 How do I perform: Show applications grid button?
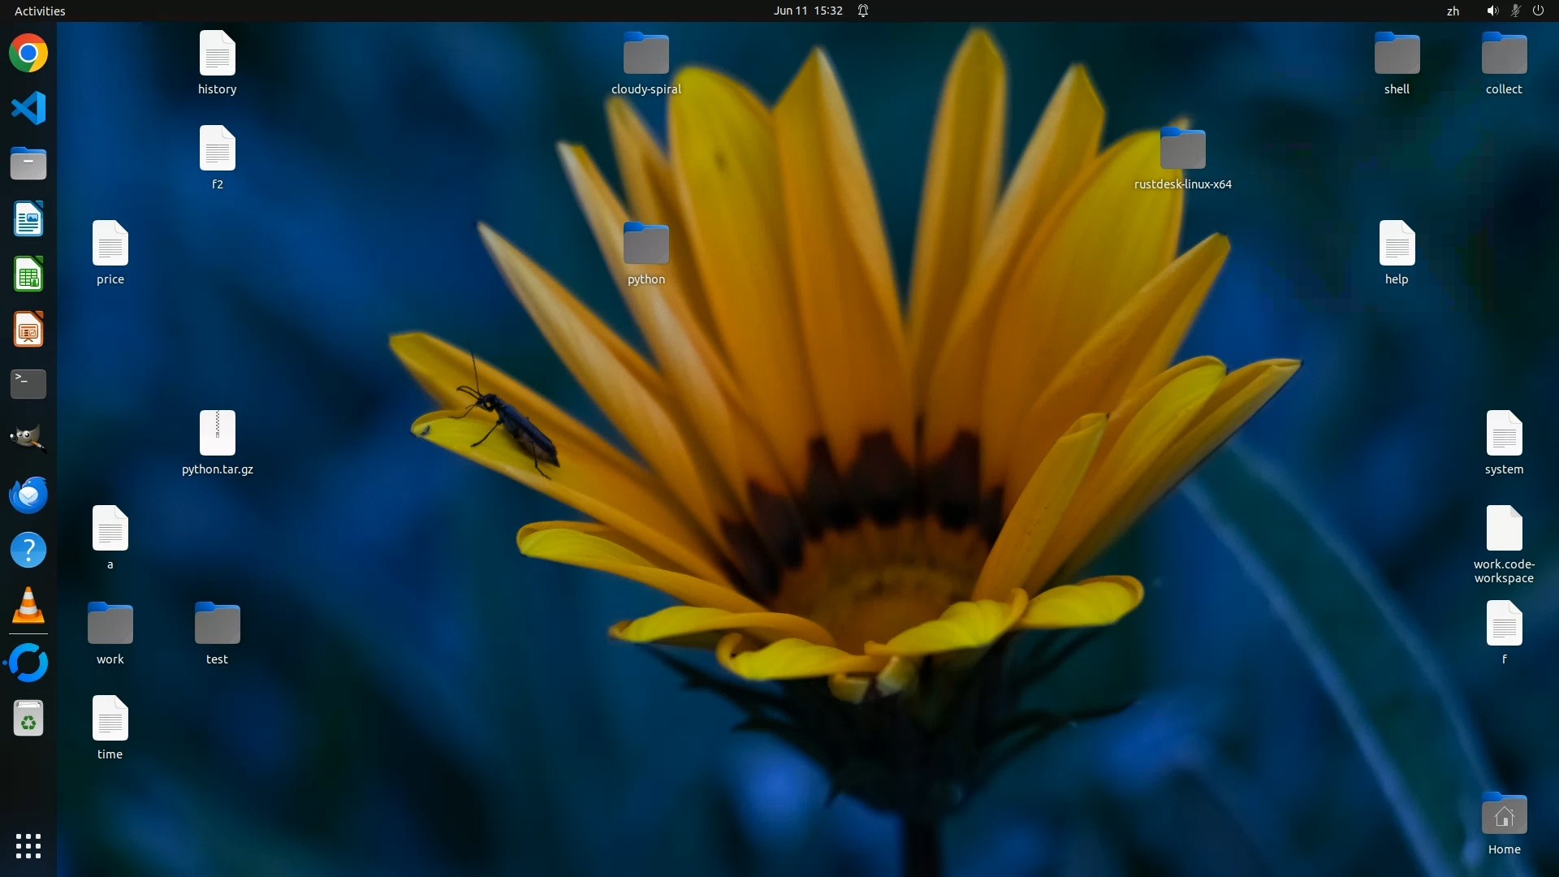[x=28, y=845]
